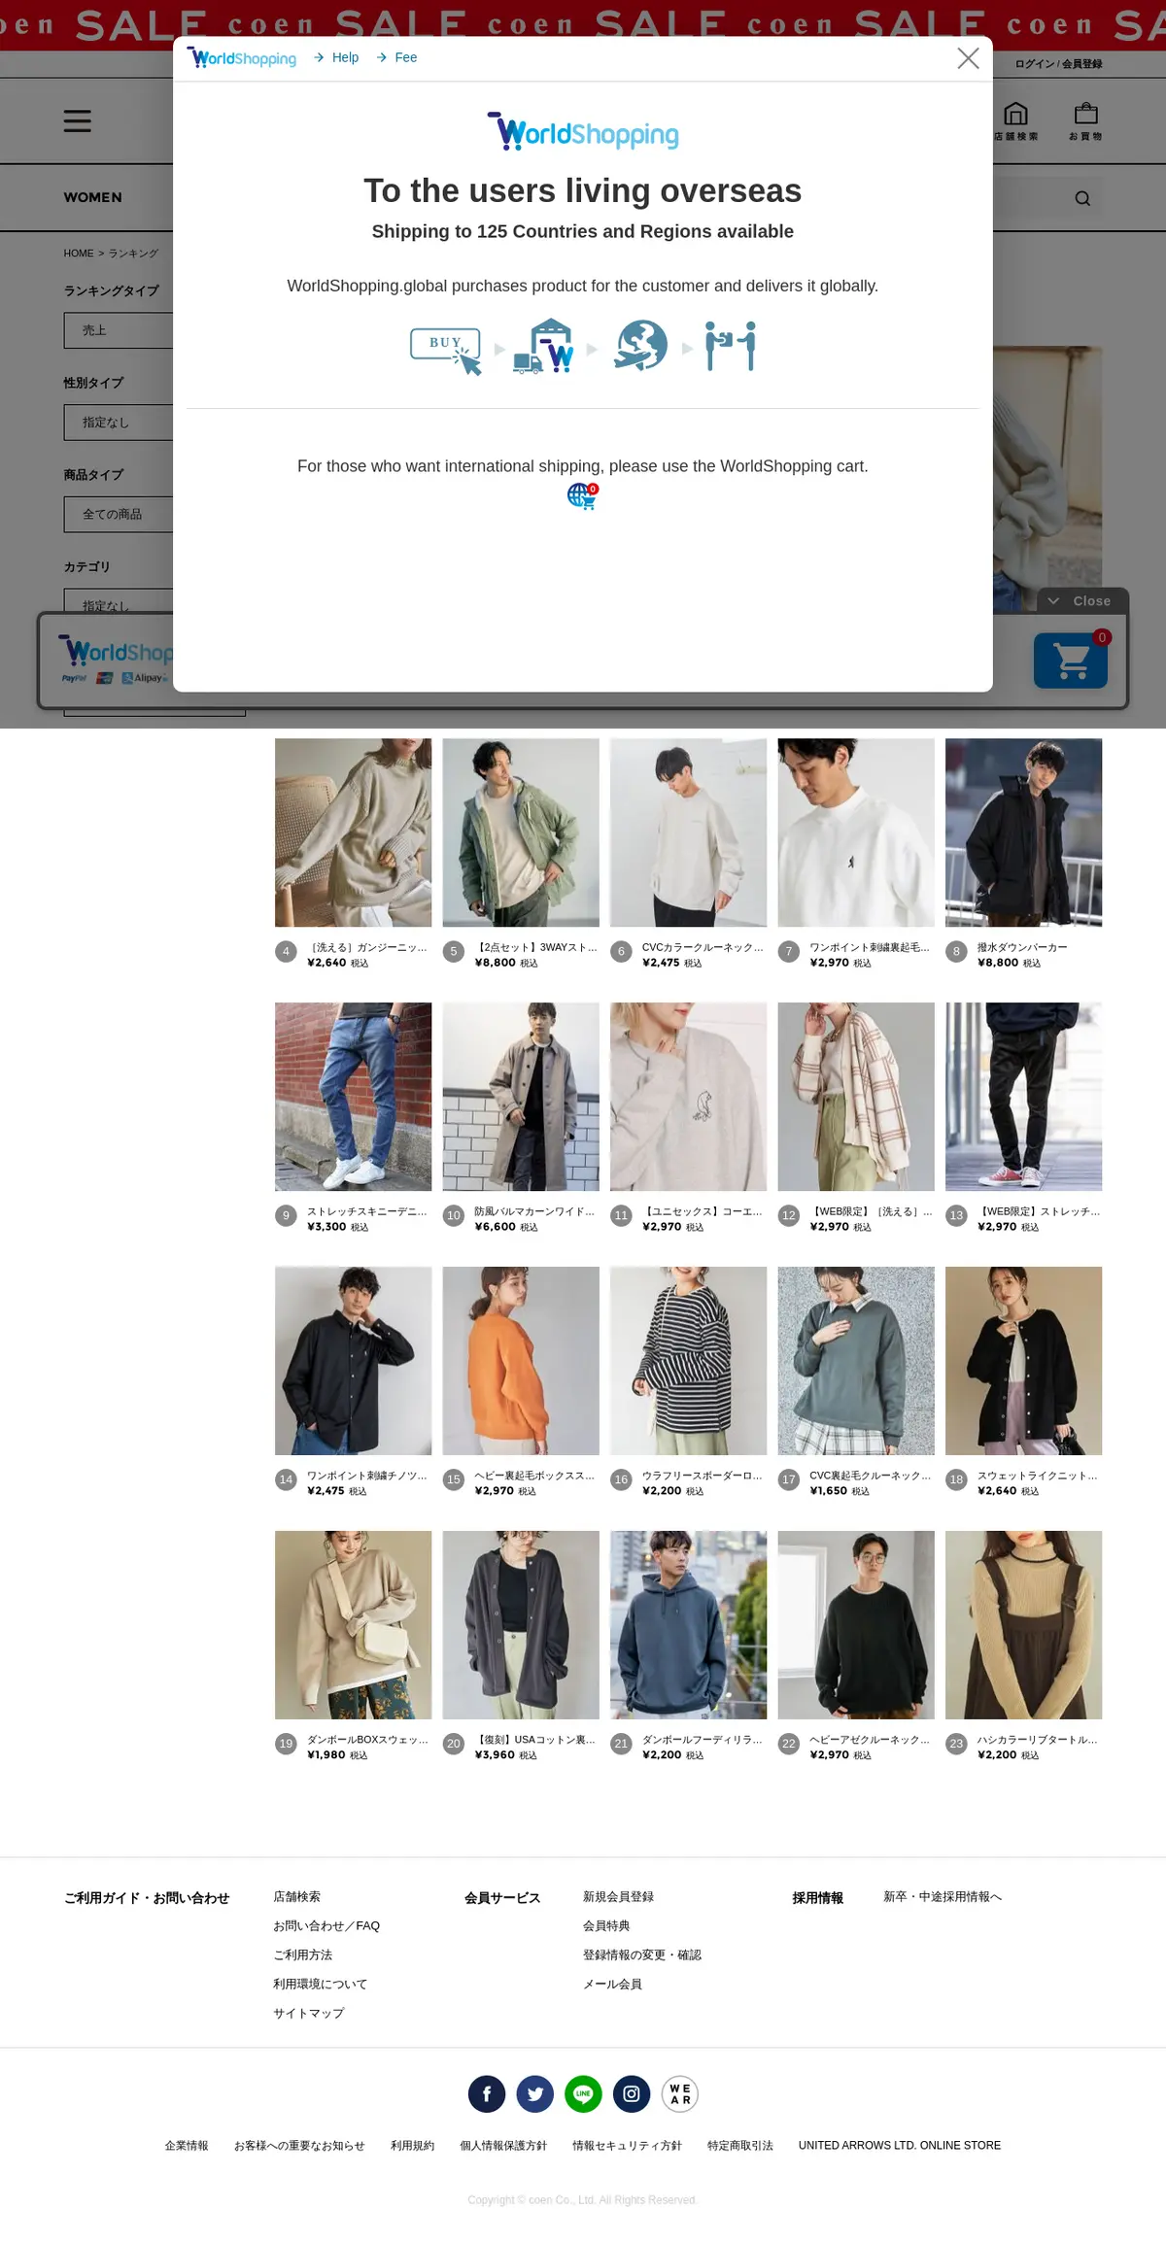Screen dimensions: 1166x2242
Task: Open rank 7 ワンポイント刺繍裏起毛 thumbnail
Action: point(856,832)
